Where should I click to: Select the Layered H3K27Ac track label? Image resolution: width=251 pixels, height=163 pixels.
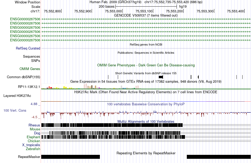pos(17,96)
